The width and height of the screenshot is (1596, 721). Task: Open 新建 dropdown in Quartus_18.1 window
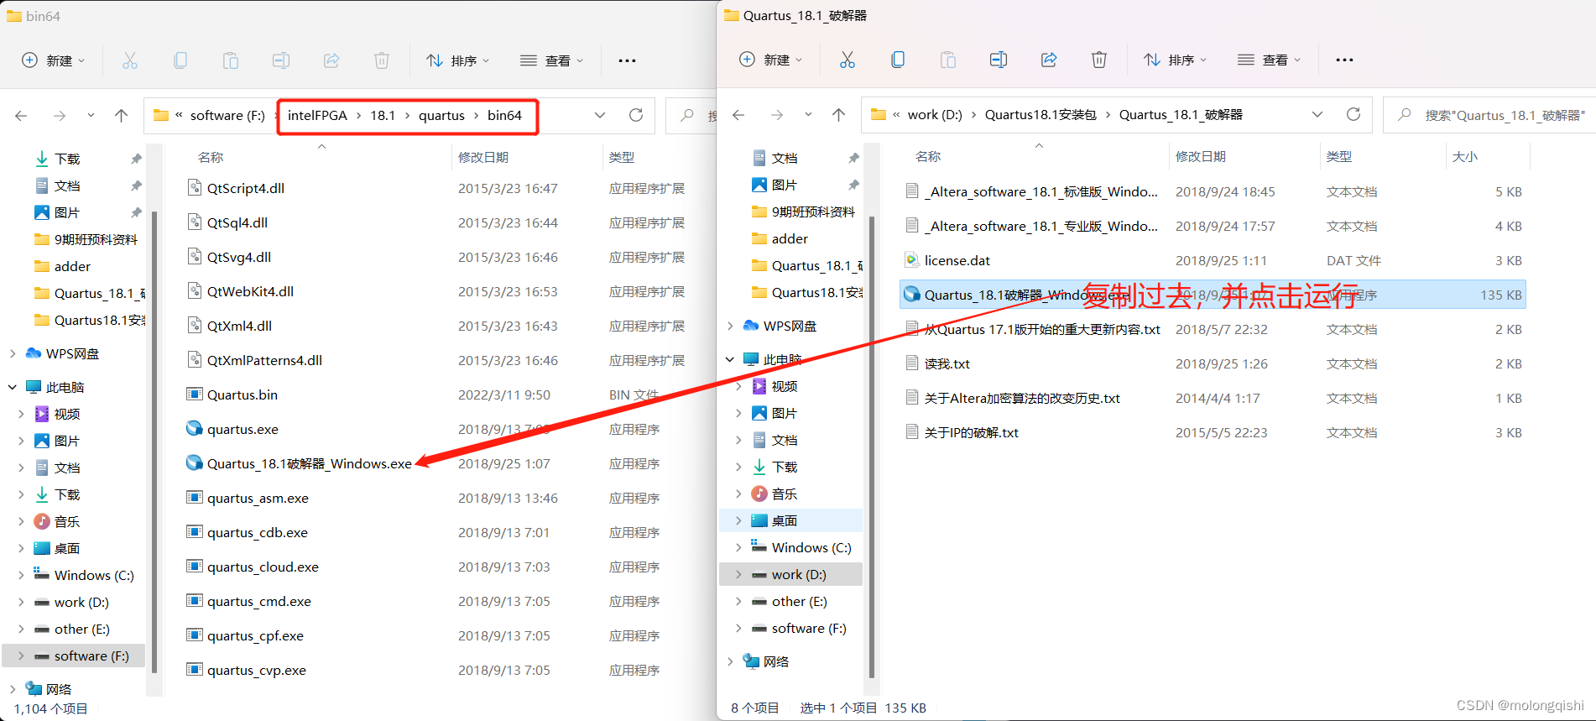coord(770,60)
